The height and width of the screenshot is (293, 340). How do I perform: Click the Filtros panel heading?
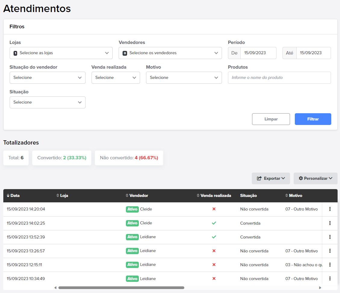(x=17, y=27)
